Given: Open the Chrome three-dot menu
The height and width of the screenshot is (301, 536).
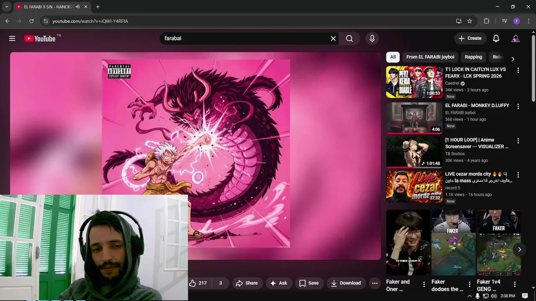Looking at the screenshot, I should (528, 21).
